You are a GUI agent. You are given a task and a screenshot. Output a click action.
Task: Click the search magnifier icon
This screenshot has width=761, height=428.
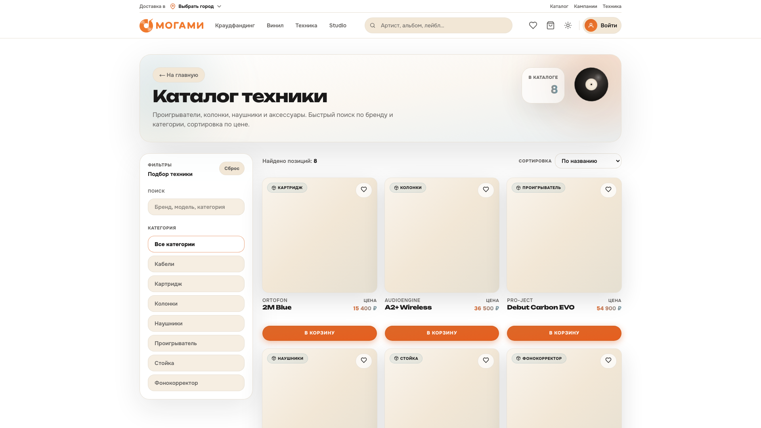pos(373,25)
